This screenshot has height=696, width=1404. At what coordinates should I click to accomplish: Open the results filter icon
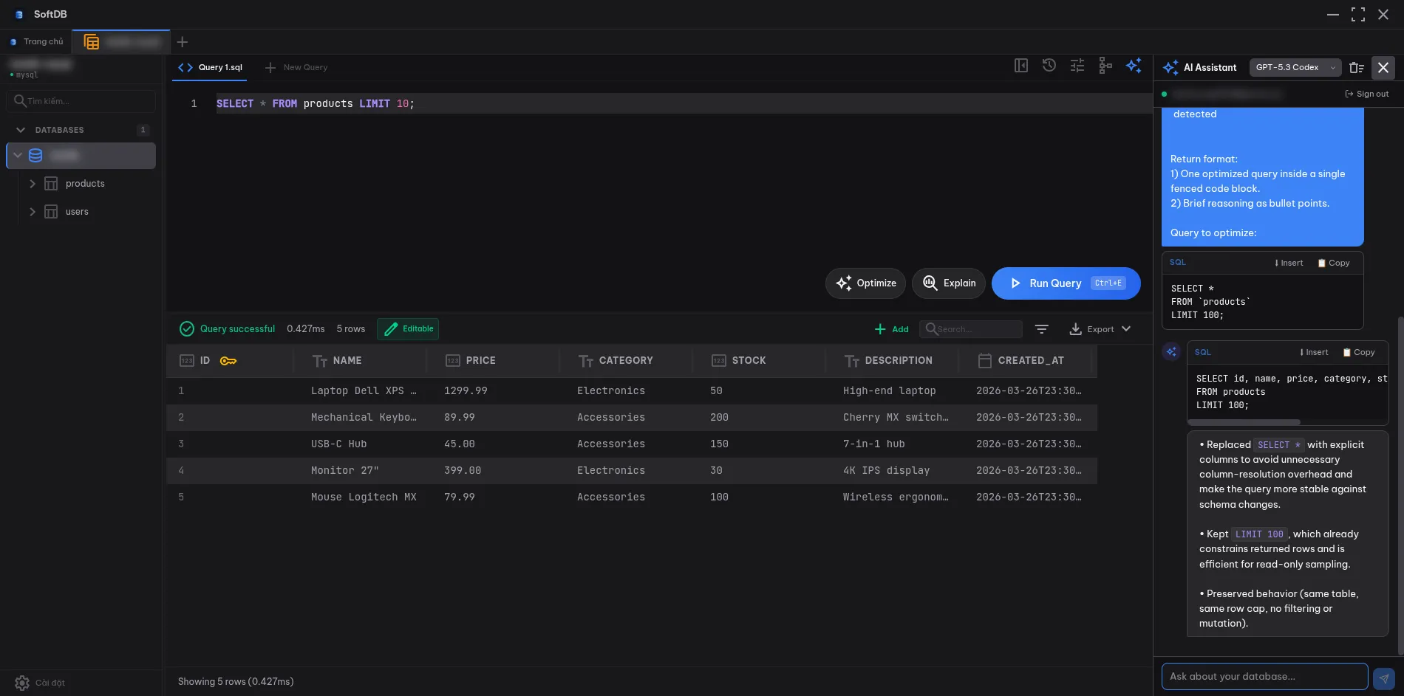click(1042, 329)
